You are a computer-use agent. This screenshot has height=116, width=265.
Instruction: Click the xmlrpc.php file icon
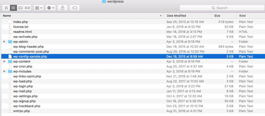pyautogui.click(x=10, y=111)
